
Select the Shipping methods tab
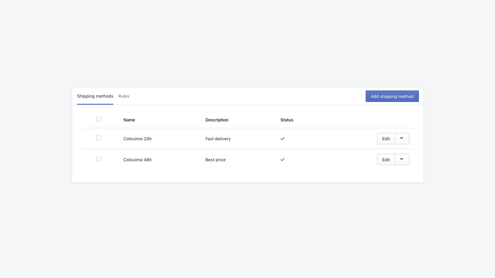(x=95, y=96)
